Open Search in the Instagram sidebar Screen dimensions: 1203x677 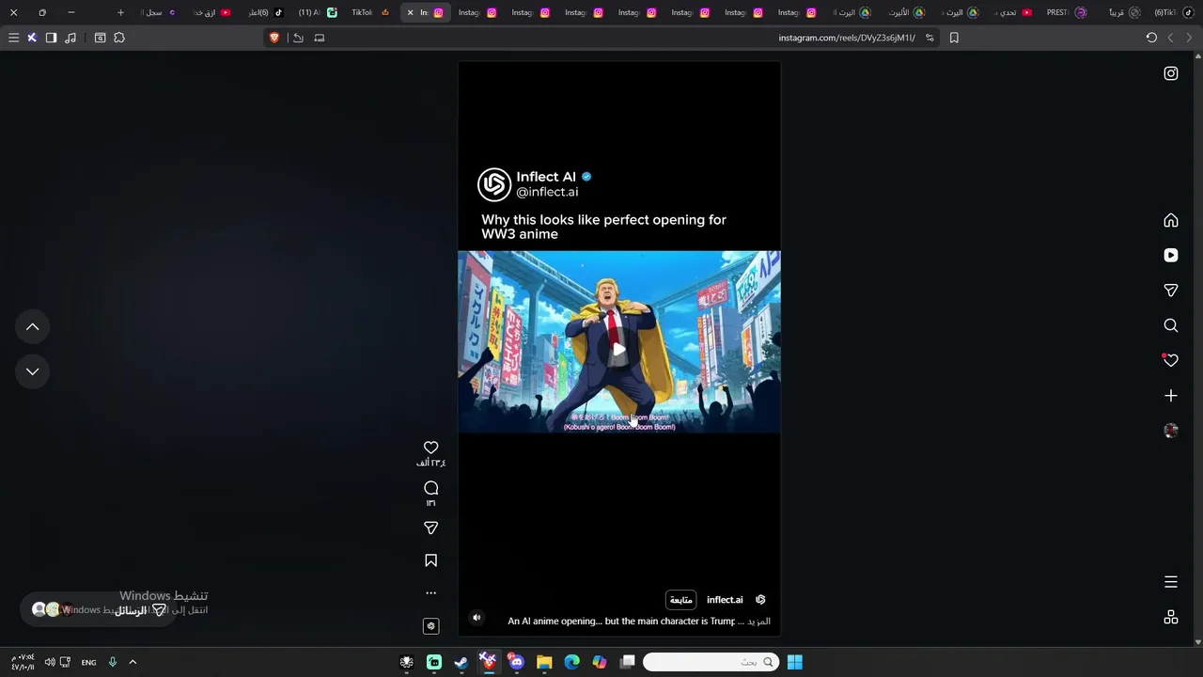1171,325
